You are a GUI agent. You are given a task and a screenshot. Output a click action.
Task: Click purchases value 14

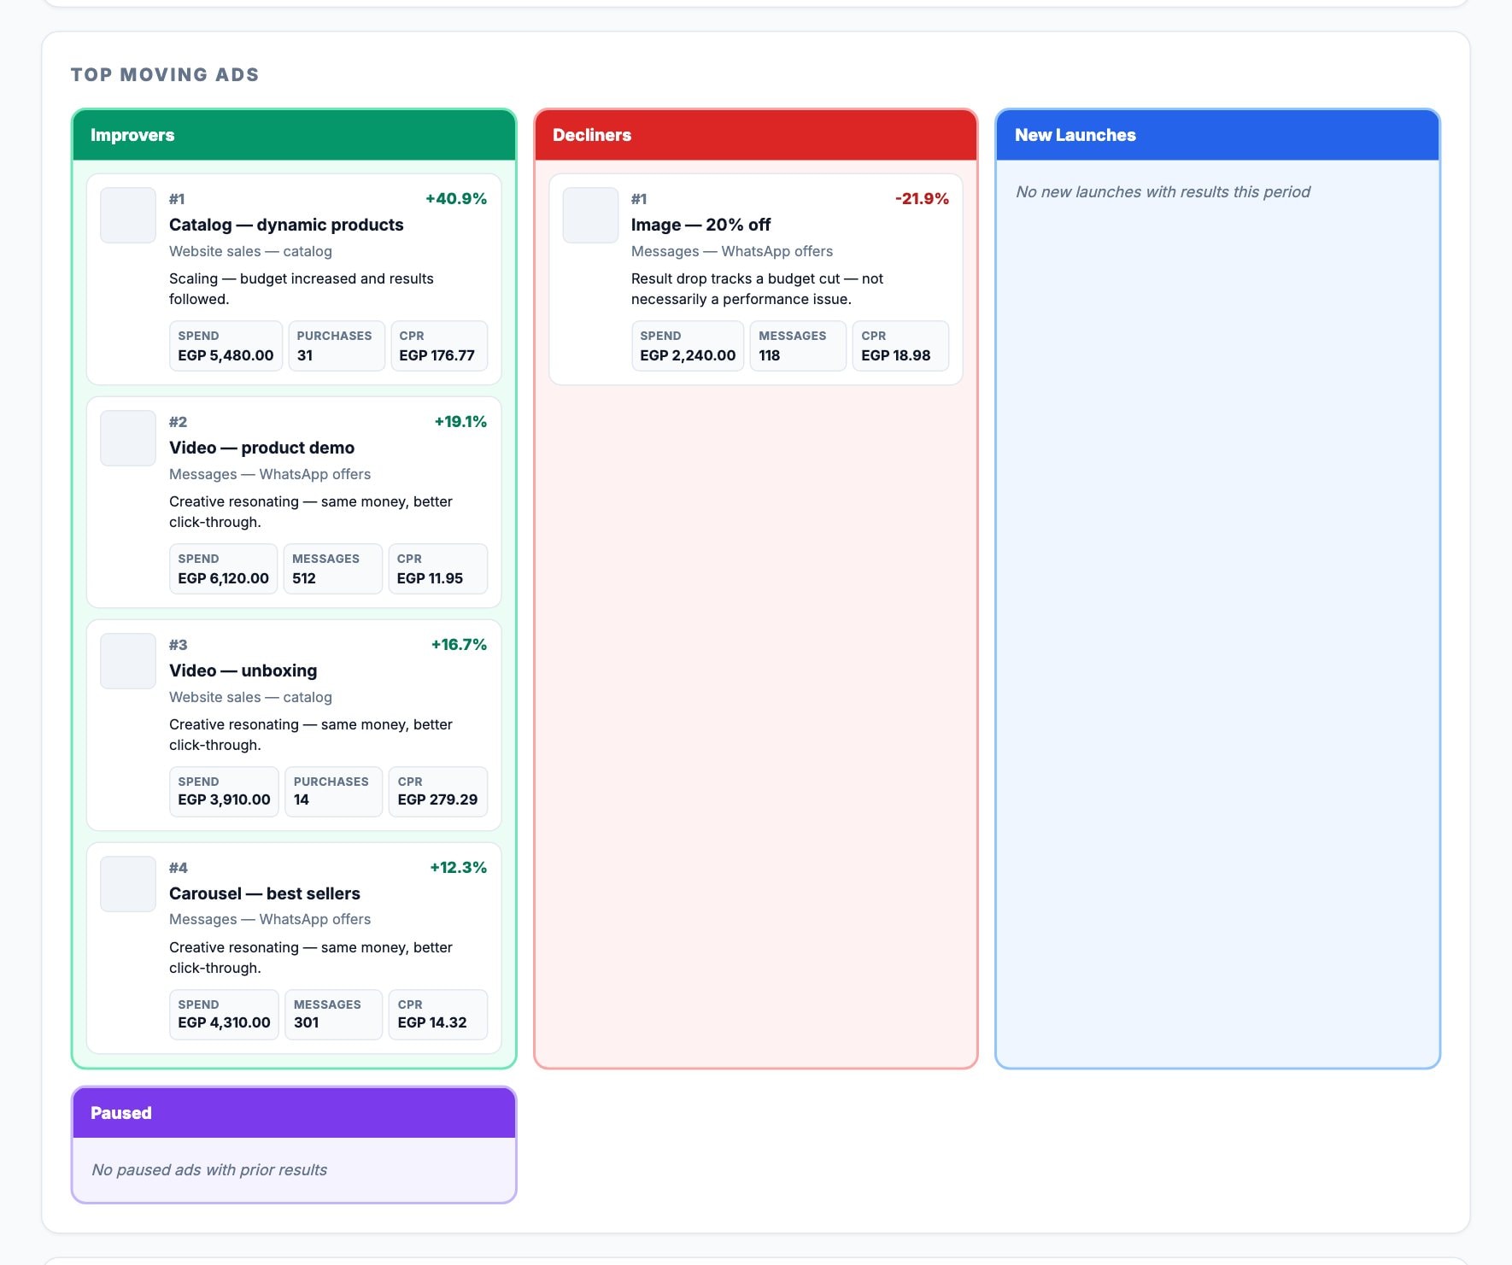(302, 799)
